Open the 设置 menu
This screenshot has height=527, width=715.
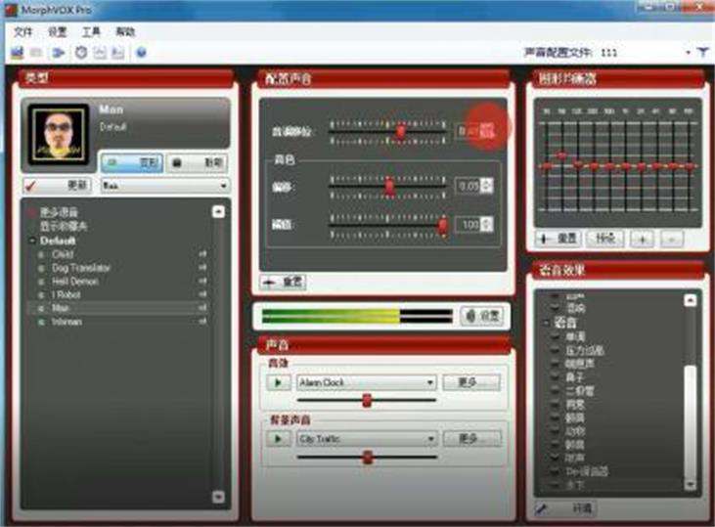pyautogui.click(x=58, y=31)
